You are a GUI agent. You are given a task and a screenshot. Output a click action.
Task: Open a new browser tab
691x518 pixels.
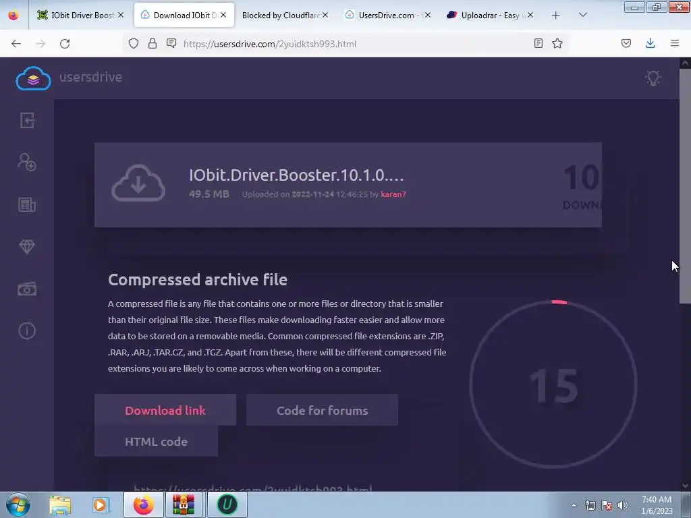click(x=556, y=16)
